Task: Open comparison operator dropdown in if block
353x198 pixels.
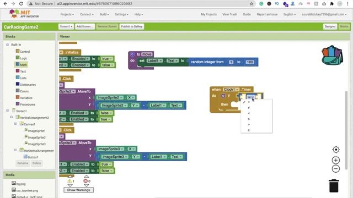Action: point(250,97)
